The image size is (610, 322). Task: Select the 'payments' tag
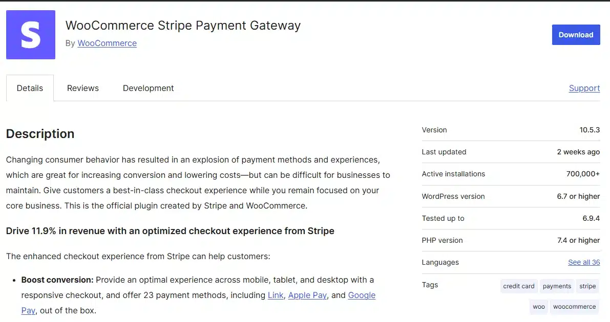[x=557, y=286]
